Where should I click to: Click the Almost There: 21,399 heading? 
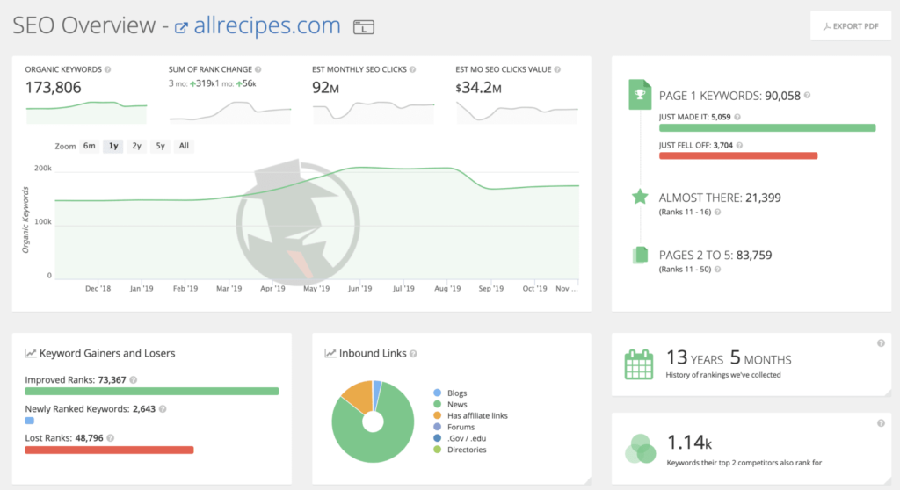point(720,198)
